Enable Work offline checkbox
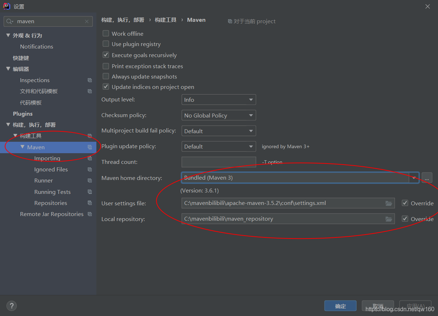Viewport: 438px width, 316px height. (x=106, y=33)
